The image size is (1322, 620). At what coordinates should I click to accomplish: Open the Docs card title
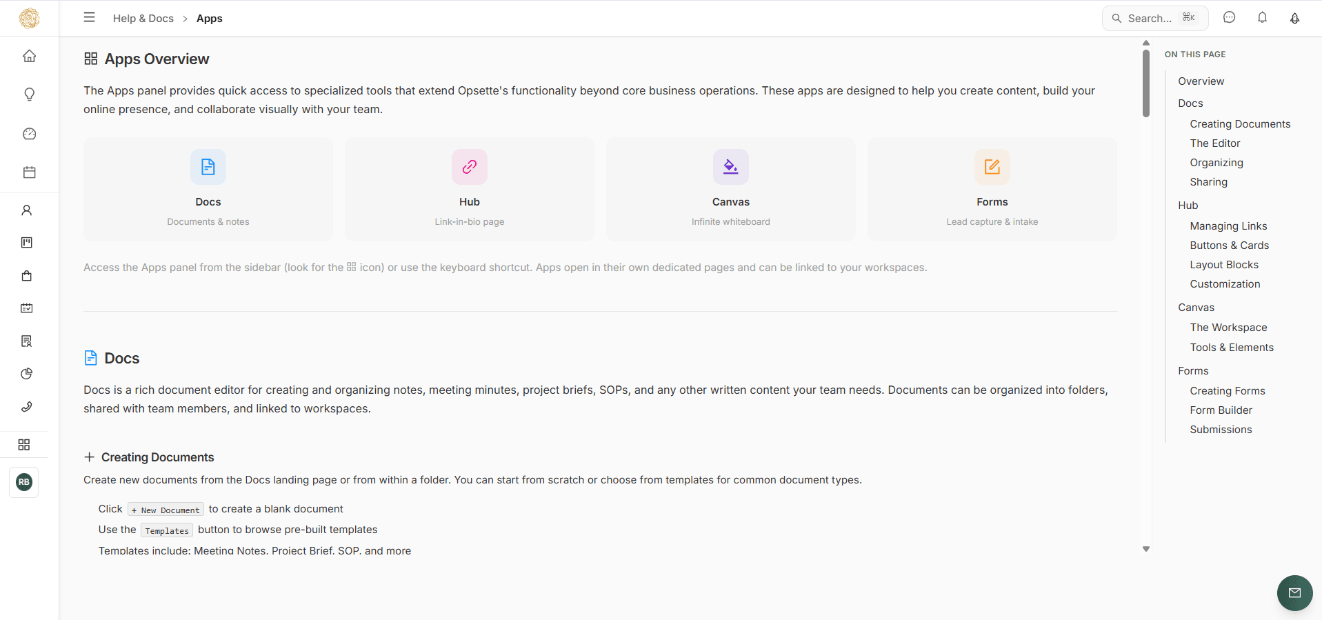[x=208, y=202]
